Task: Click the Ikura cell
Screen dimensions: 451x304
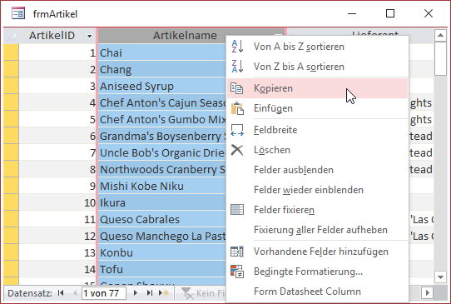Action: coord(162,202)
